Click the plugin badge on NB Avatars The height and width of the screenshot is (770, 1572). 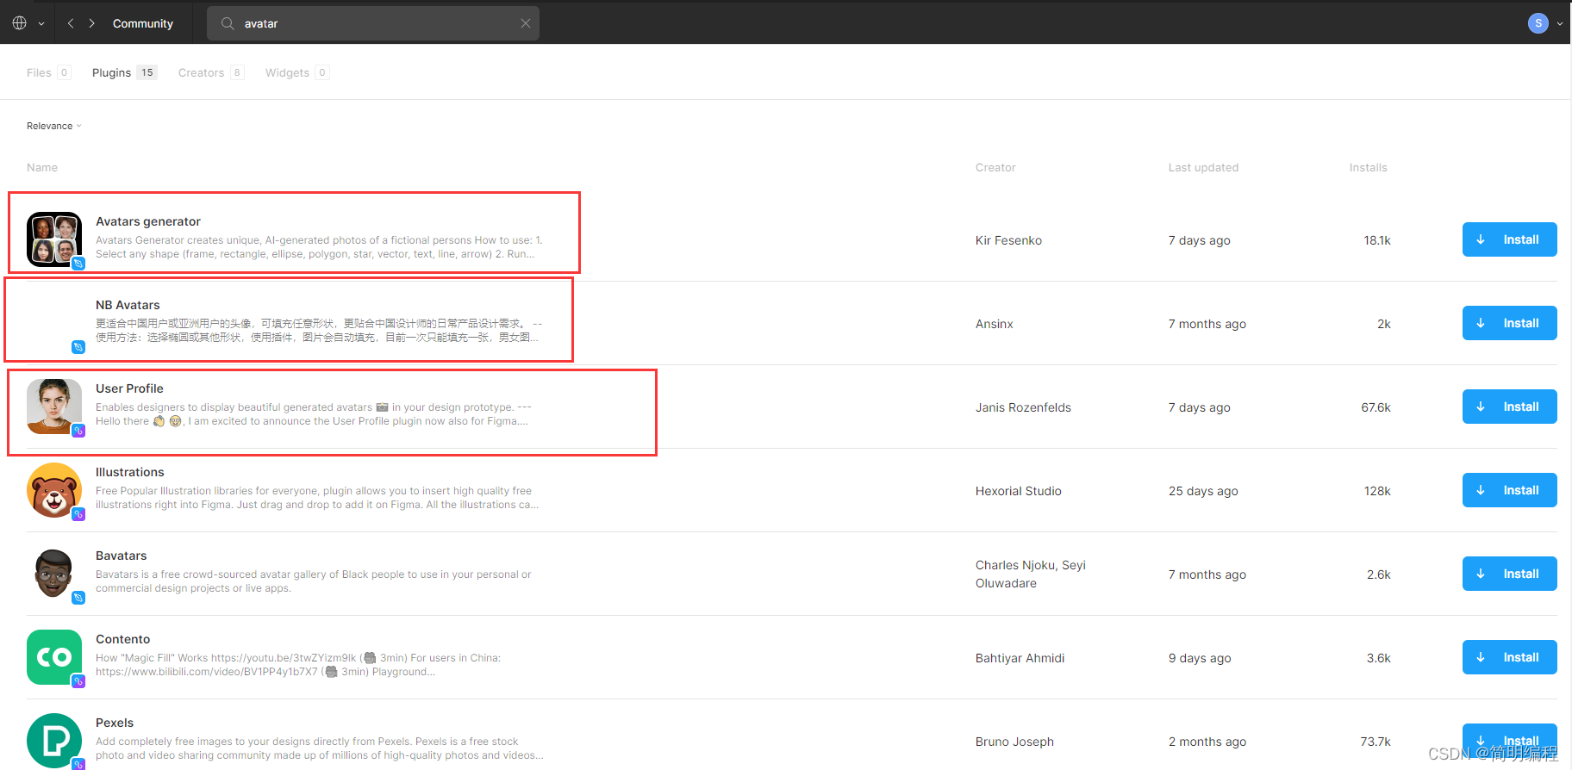click(x=78, y=347)
